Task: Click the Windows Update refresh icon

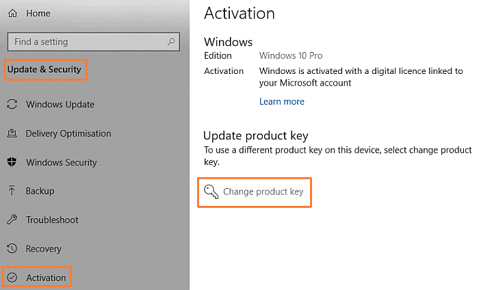Action: tap(12, 104)
